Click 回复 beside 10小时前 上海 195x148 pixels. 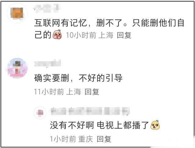click(x=124, y=35)
